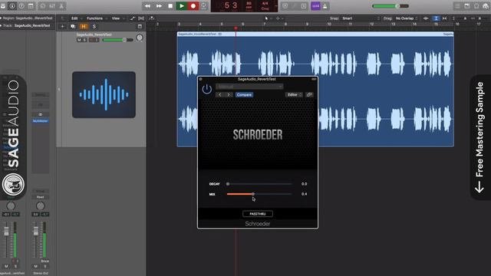The width and height of the screenshot is (491, 276).
Task: Solo the SageAudio_ReverbTest track
Action: click(x=84, y=40)
